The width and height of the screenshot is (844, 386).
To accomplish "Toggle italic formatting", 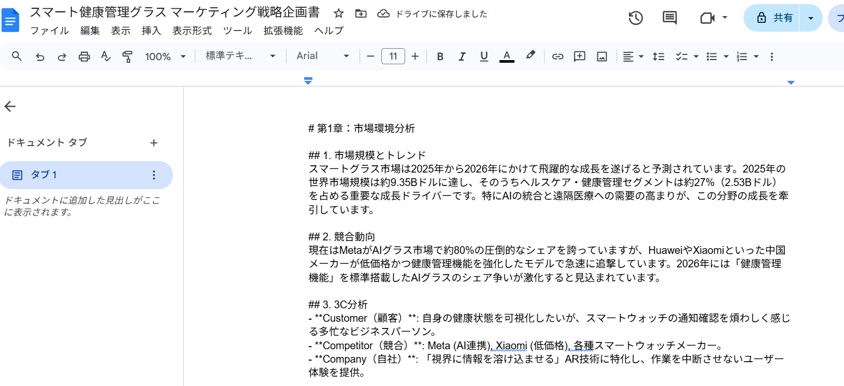I will tap(462, 56).
